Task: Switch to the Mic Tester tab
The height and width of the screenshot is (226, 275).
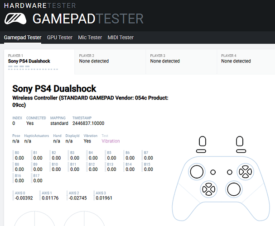Action: point(90,38)
